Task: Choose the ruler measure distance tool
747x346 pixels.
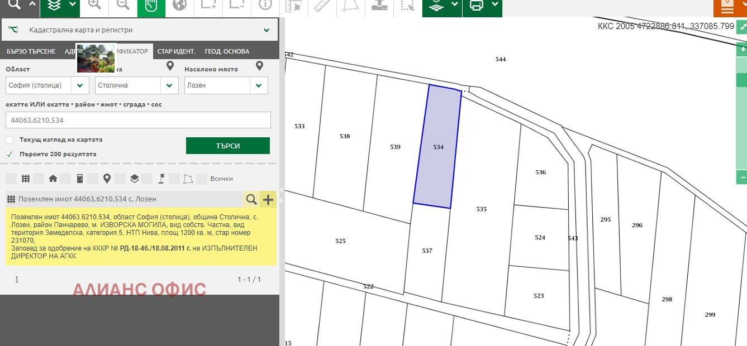Action: click(322, 6)
